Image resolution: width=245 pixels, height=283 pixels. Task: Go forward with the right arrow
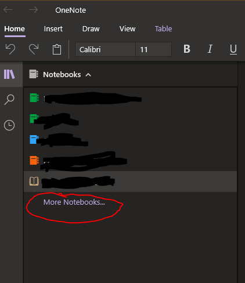point(33,10)
